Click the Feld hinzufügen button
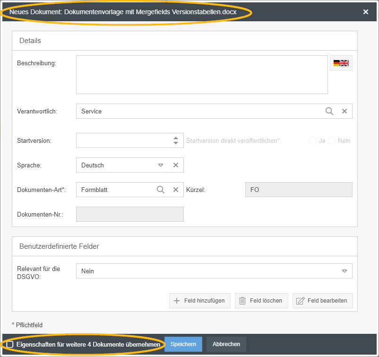 [200, 301]
